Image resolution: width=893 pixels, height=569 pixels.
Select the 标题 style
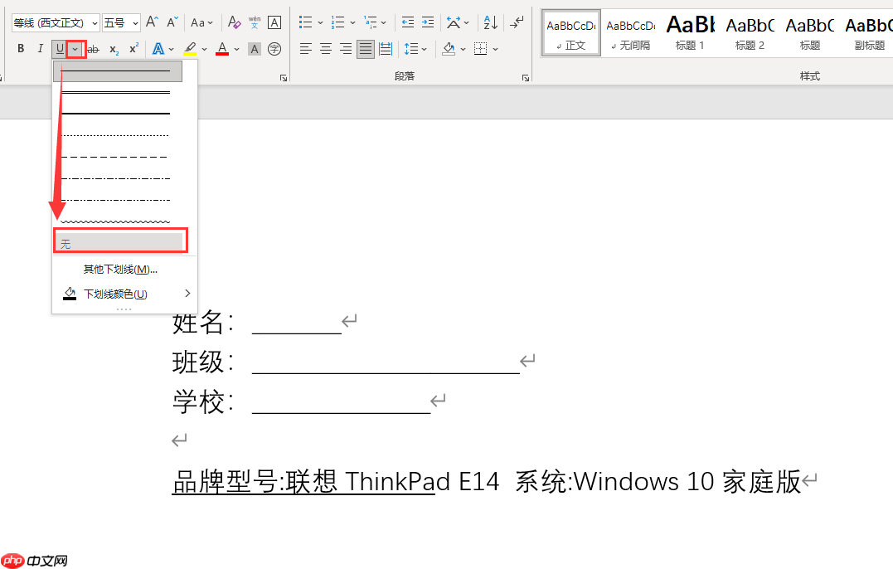coord(810,34)
